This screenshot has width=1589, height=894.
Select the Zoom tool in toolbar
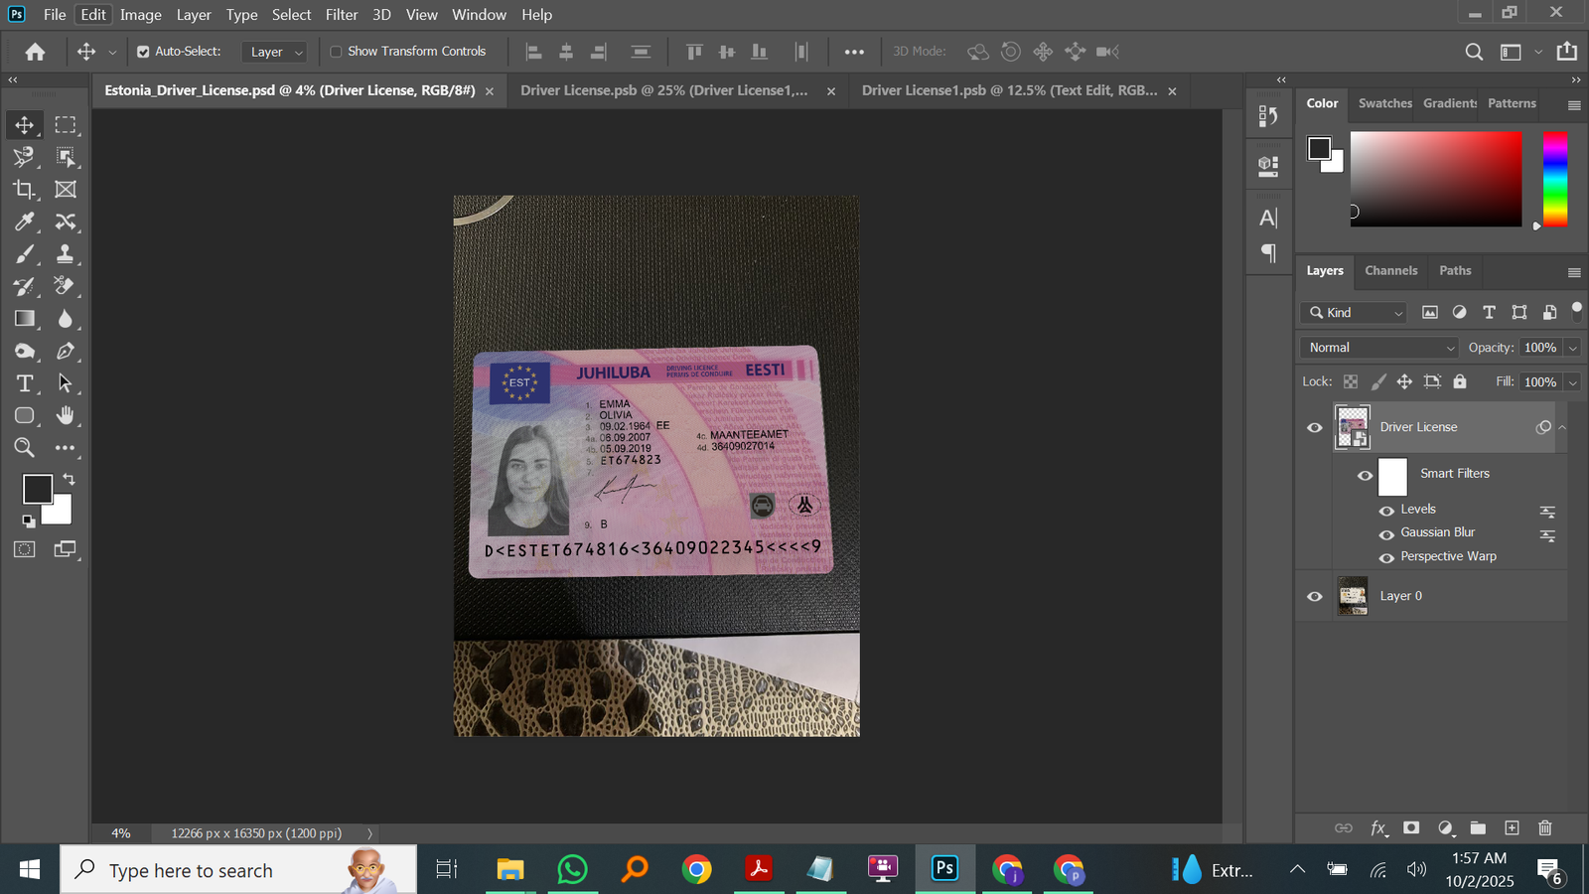click(x=24, y=448)
